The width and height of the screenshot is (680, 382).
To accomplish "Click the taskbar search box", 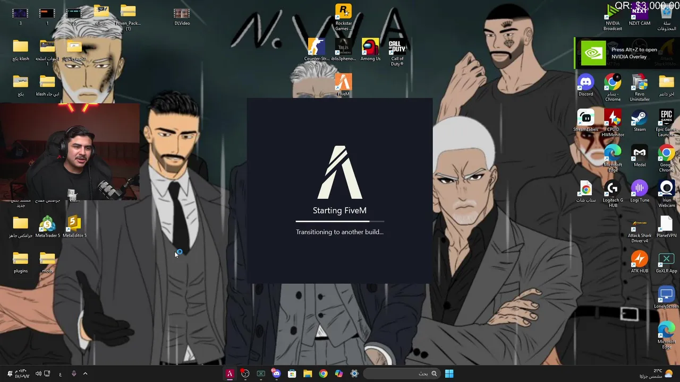I will tap(401, 374).
